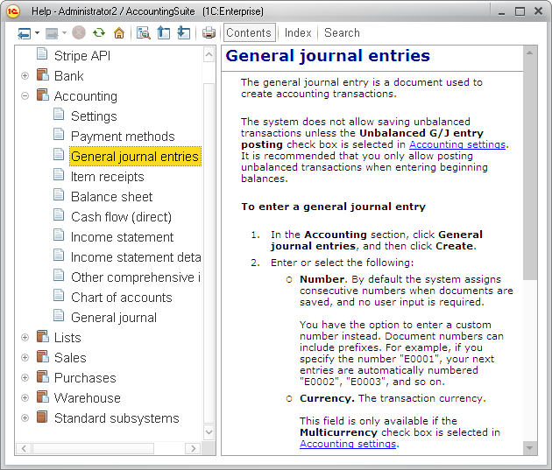Click the Bank book folder icon
This screenshot has width=552, height=470.
point(43,74)
